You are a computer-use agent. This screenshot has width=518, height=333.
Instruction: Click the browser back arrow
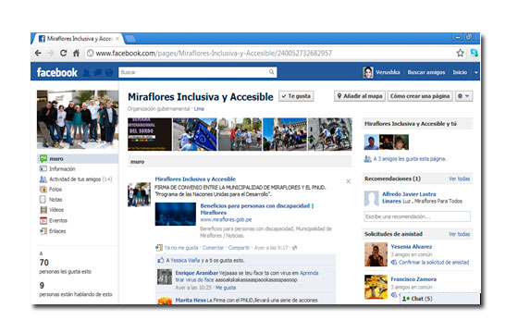pyautogui.click(x=38, y=53)
